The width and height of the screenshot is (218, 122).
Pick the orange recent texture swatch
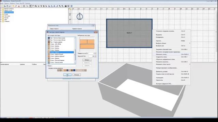coord(65,70)
